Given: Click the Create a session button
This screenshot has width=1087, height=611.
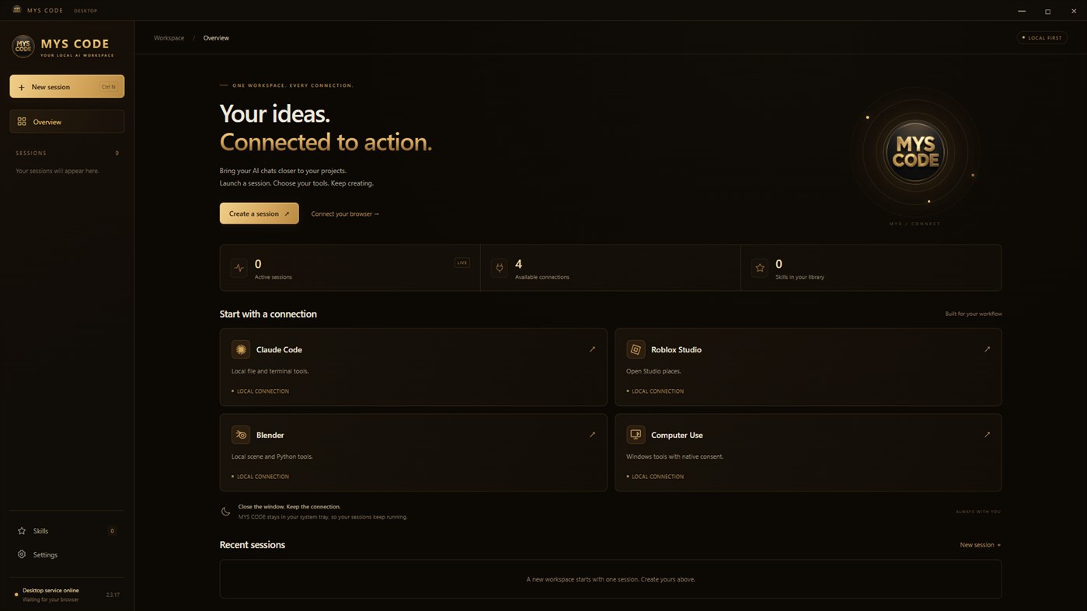Looking at the screenshot, I should click(x=259, y=214).
